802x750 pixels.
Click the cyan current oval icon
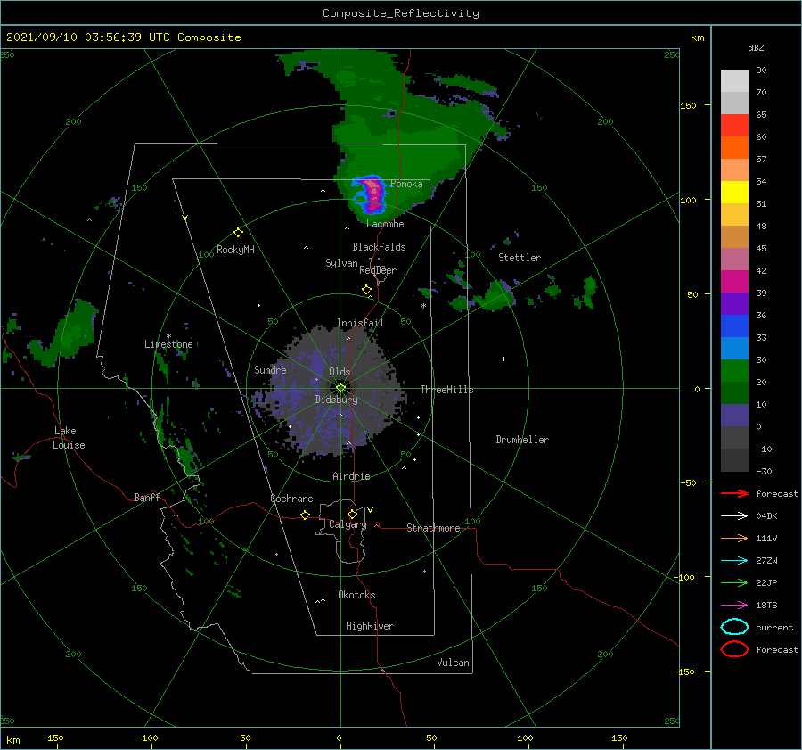coord(734,627)
